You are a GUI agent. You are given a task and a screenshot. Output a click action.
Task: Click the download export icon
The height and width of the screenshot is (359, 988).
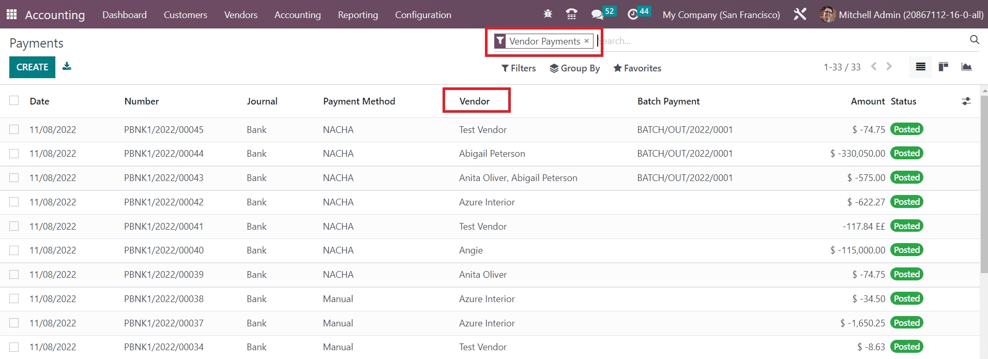tap(67, 66)
